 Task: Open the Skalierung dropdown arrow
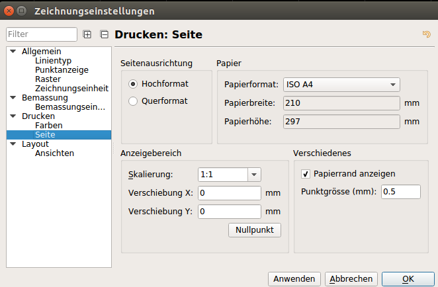tap(254, 175)
